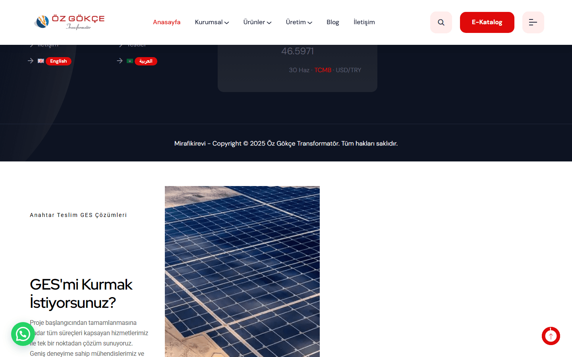Switch language to Arabic
Screen dimensions: 572x357
pyautogui.click(x=146, y=61)
